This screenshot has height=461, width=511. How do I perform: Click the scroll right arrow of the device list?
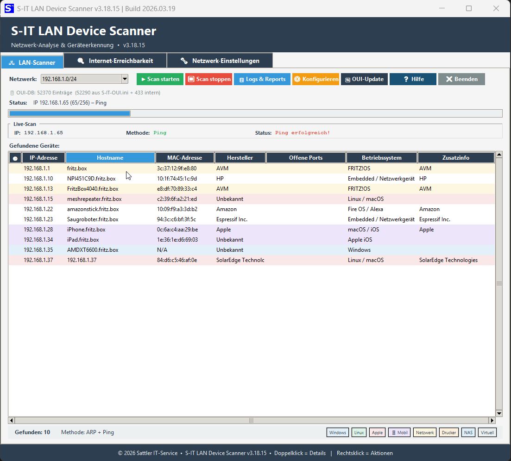coord(492,420)
